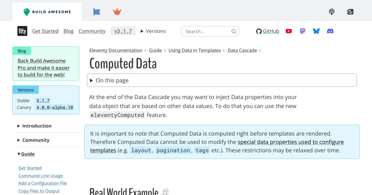Open the Community nav link

(x=92, y=31)
